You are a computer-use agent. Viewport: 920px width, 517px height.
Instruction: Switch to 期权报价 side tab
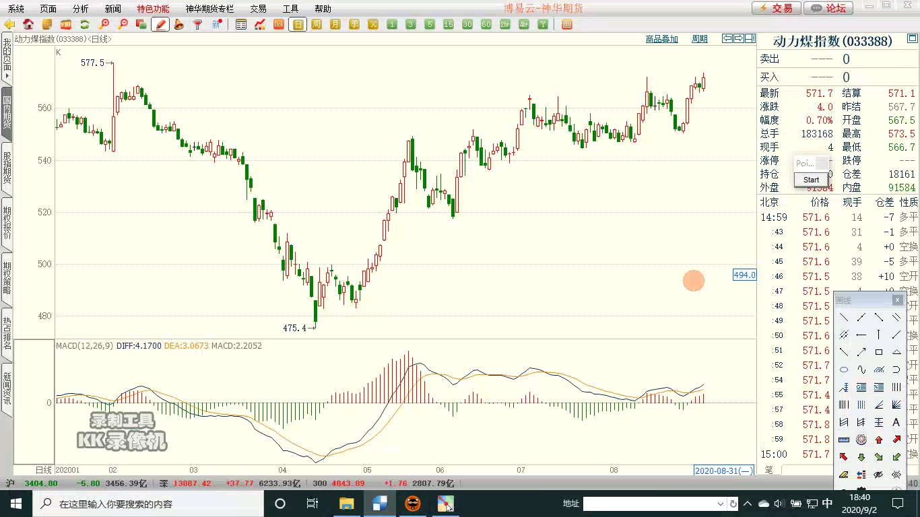tap(7, 223)
